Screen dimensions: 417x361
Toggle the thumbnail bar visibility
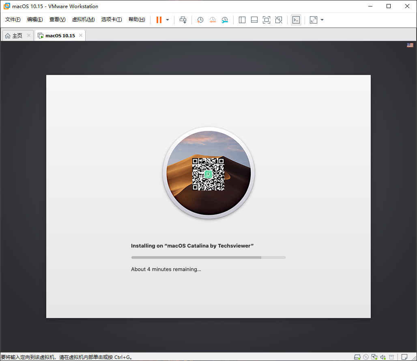(254, 20)
